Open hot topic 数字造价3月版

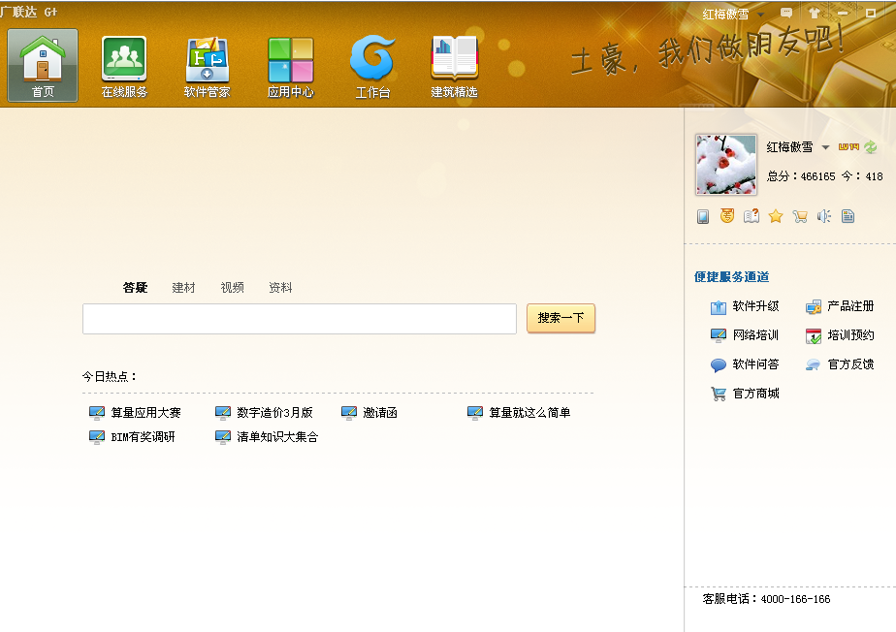coord(264,413)
